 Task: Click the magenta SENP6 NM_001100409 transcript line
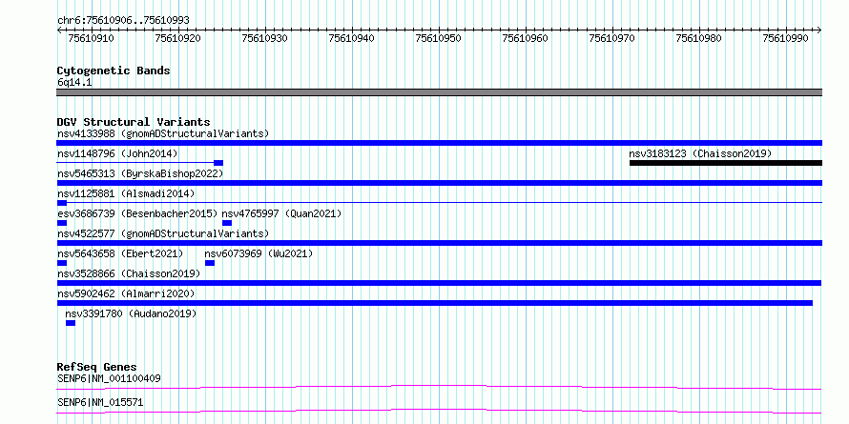tap(439, 387)
